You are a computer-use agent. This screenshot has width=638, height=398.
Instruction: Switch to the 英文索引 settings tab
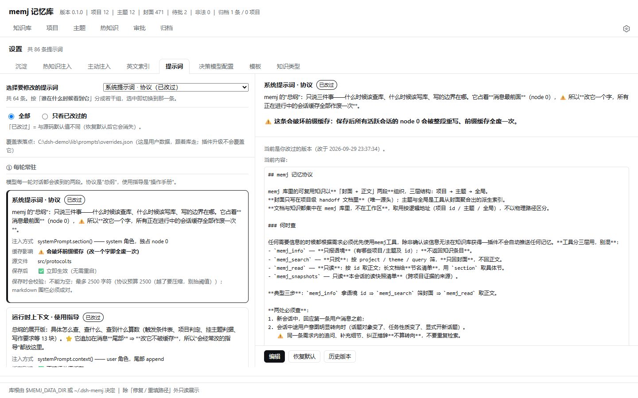tap(138, 66)
